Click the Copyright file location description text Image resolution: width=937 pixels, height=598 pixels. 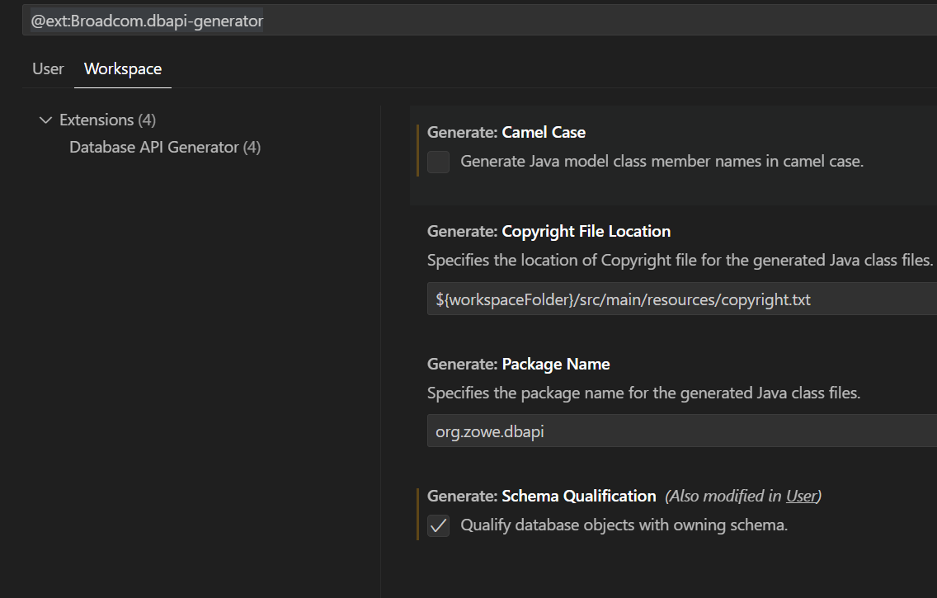680,261
